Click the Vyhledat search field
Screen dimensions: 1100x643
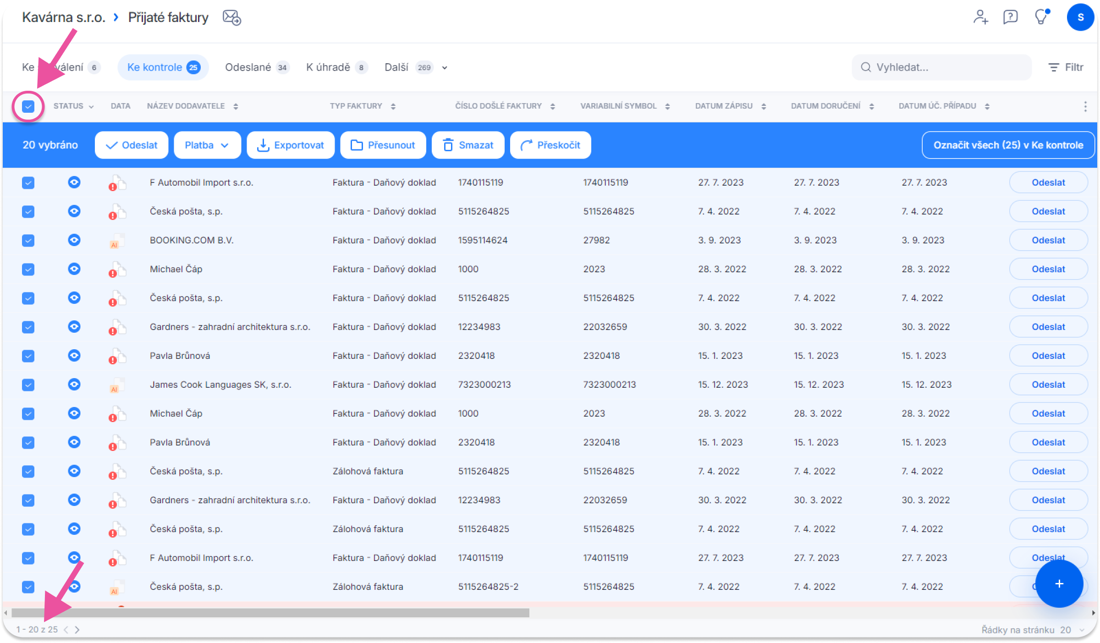941,67
